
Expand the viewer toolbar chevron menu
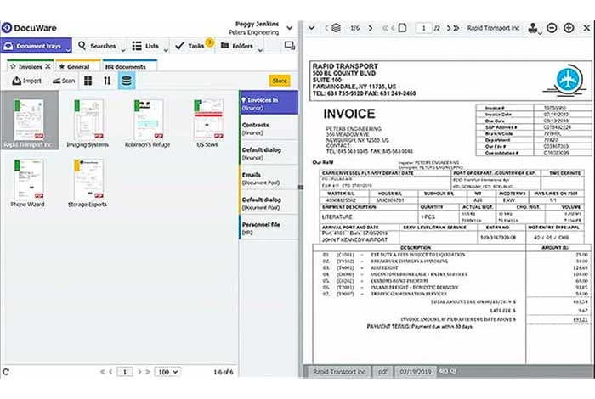pyautogui.click(x=312, y=28)
